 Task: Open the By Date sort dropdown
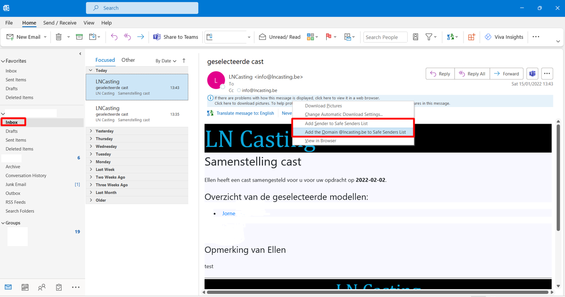coord(166,61)
